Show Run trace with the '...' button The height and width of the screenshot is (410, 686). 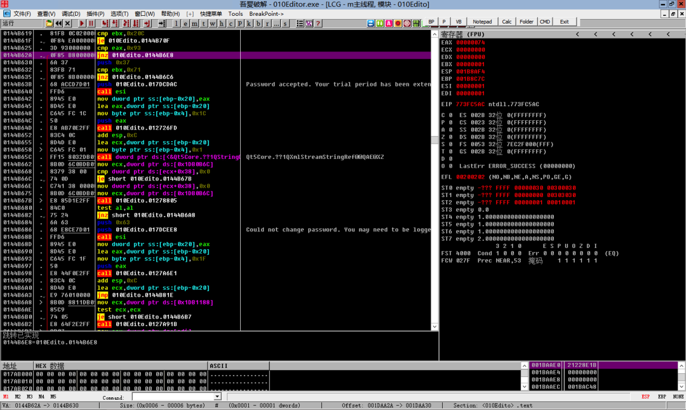coord(276,24)
